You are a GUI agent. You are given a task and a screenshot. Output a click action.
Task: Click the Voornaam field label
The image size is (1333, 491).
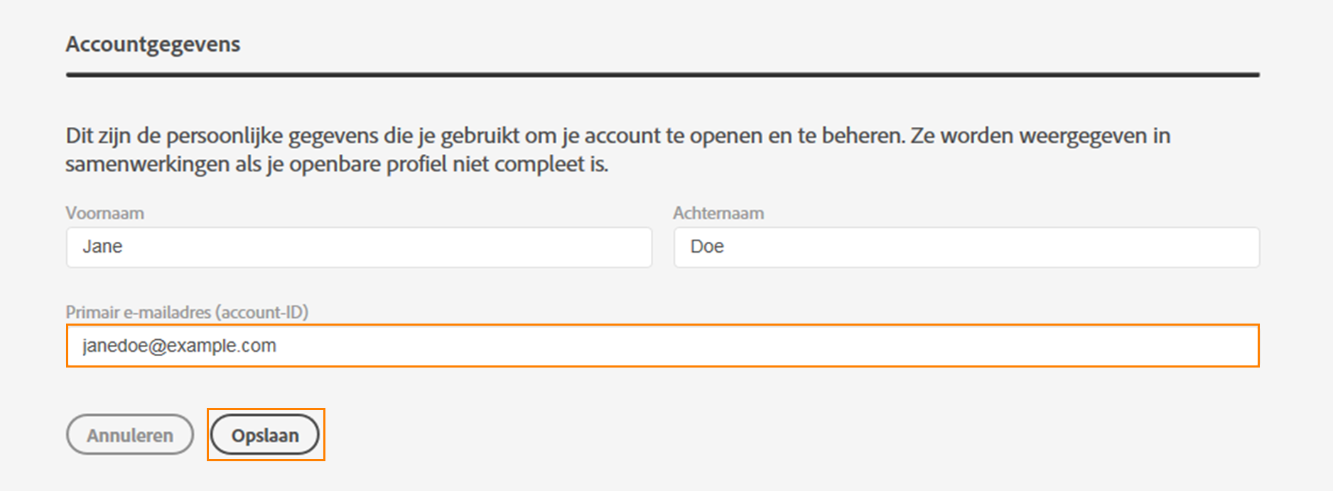tap(104, 212)
